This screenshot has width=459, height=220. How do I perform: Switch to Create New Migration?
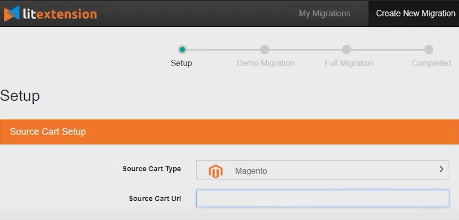tap(415, 13)
